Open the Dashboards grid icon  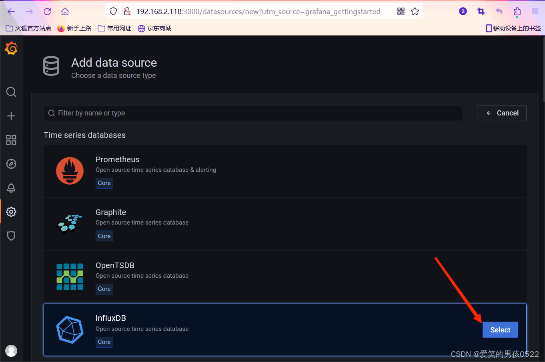pos(11,140)
